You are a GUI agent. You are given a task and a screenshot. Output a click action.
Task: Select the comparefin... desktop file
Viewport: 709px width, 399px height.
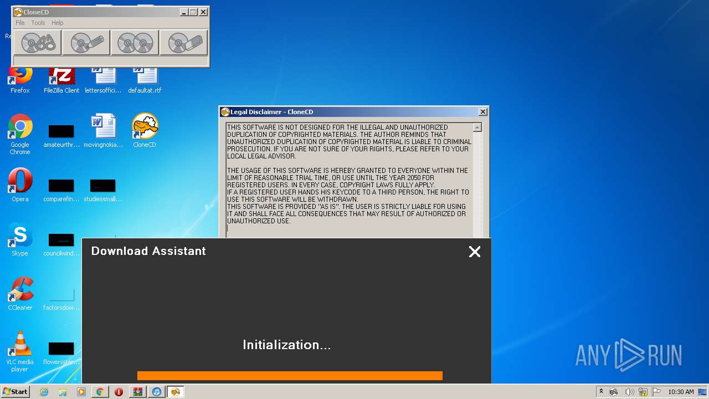tap(61, 190)
